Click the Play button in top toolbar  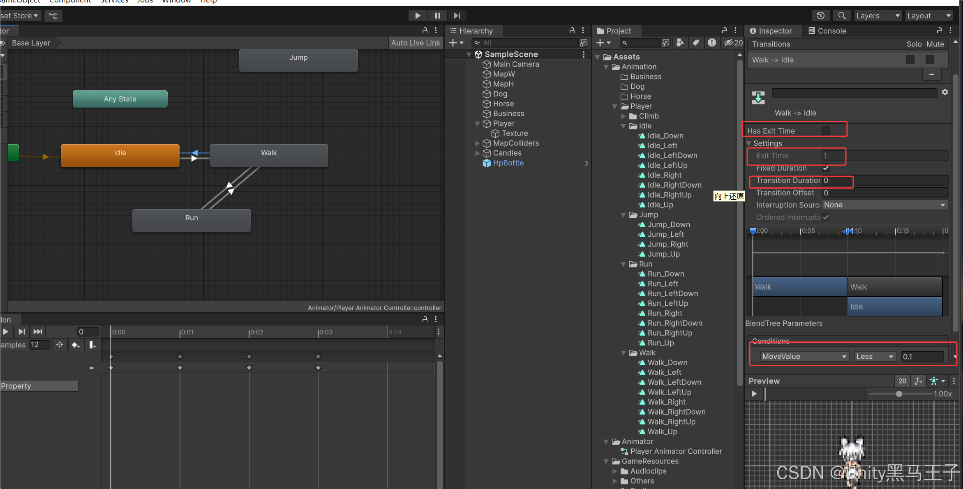pos(418,16)
